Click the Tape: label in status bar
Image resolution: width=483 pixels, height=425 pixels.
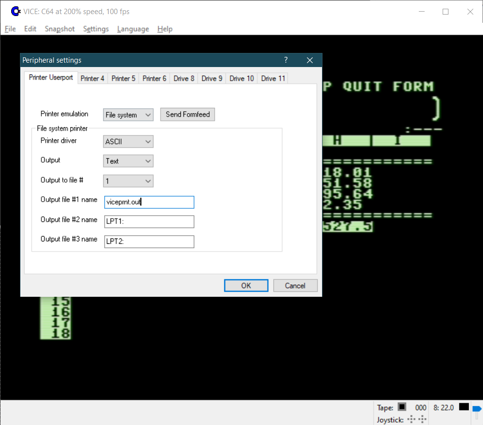(385, 408)
